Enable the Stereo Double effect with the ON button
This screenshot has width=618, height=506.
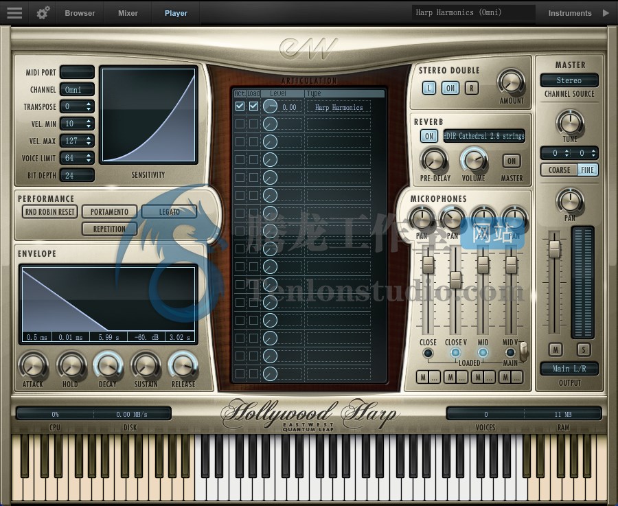point(450,88)
